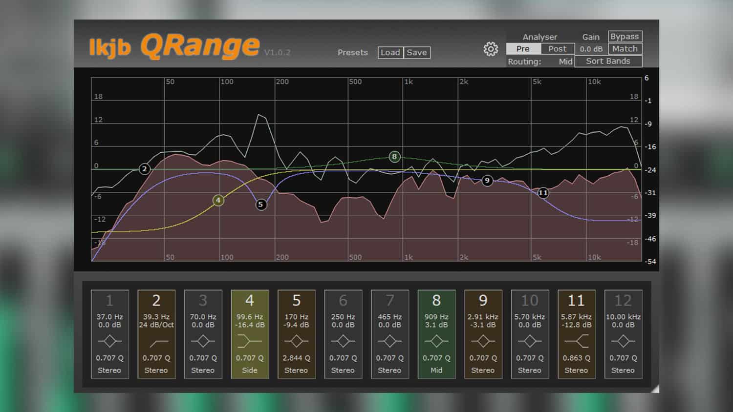Open band 4's Side routing selector
The height and width of the screenshot is (412, 733).
click(x=250, y=371)
